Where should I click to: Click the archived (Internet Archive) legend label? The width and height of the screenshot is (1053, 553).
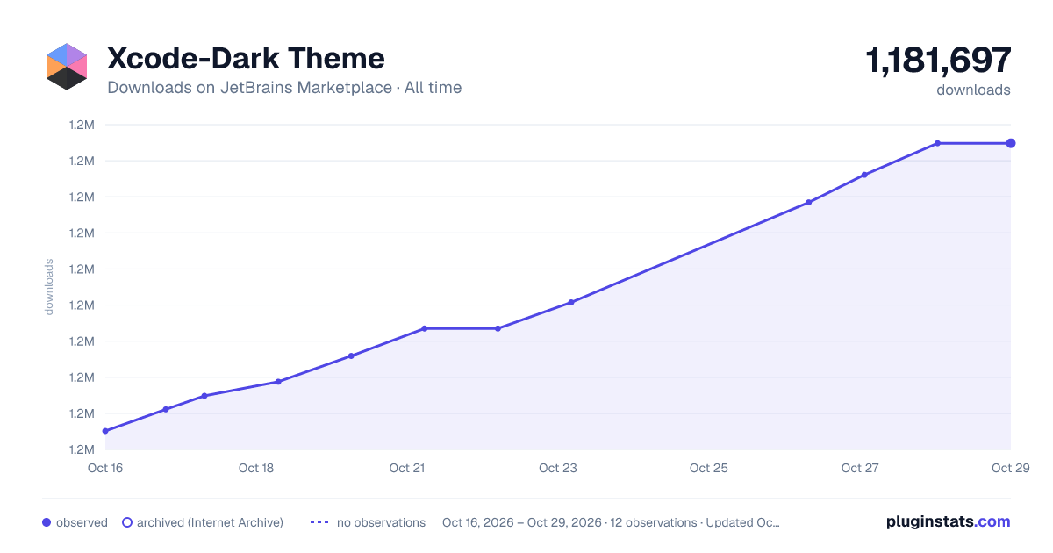point(210,522)
